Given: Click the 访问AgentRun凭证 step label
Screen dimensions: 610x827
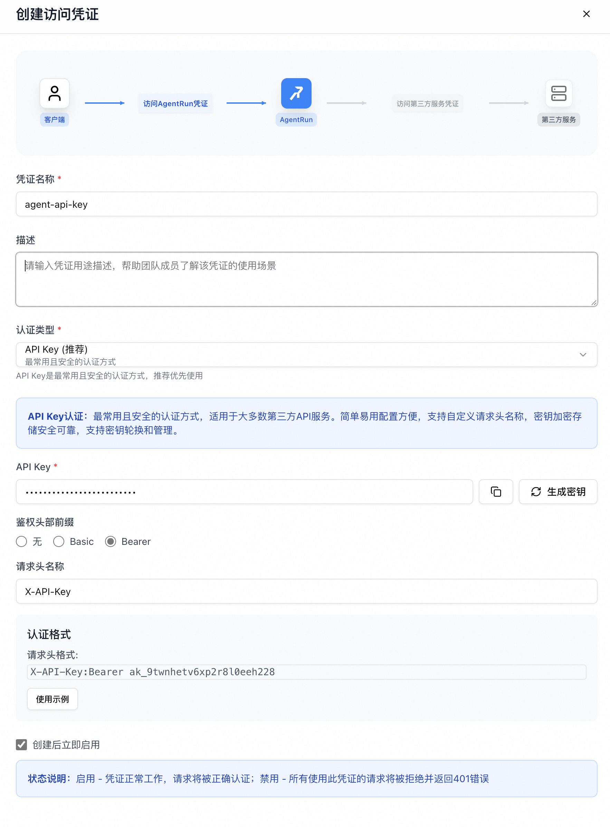Looking at the screenshot, I should coord(175,103).
